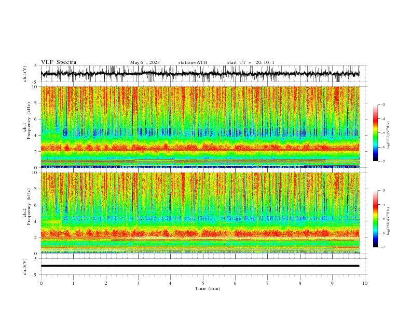The width and height of the screenshot is (411, 318).
Task: Click the "ch.2 Frequency (kHz)" axis label
Action: click(27, 206)
